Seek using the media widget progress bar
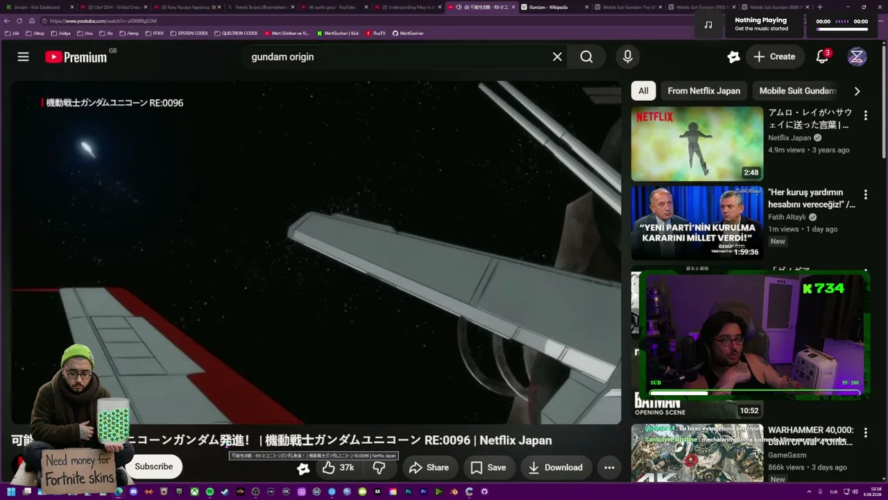Image resolution: width=888 pixels, height=500 pixels. [x=842, y=29]
